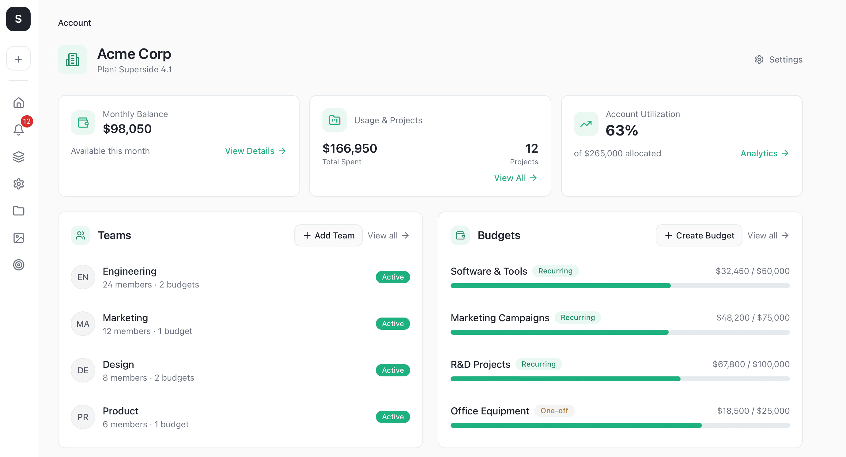Click the target goals sidebar icon
The image size is (846, 457).
point(18,265)
